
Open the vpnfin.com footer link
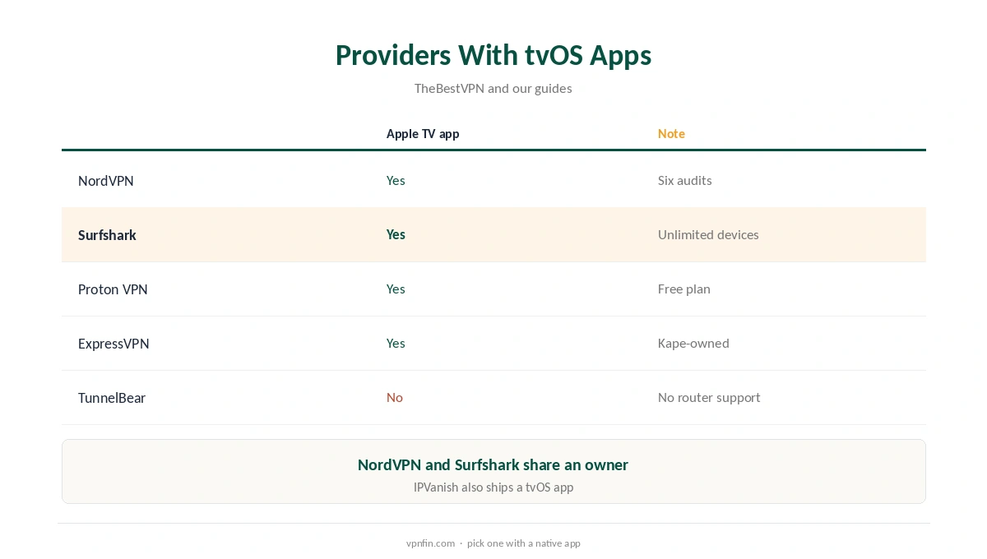430,543
